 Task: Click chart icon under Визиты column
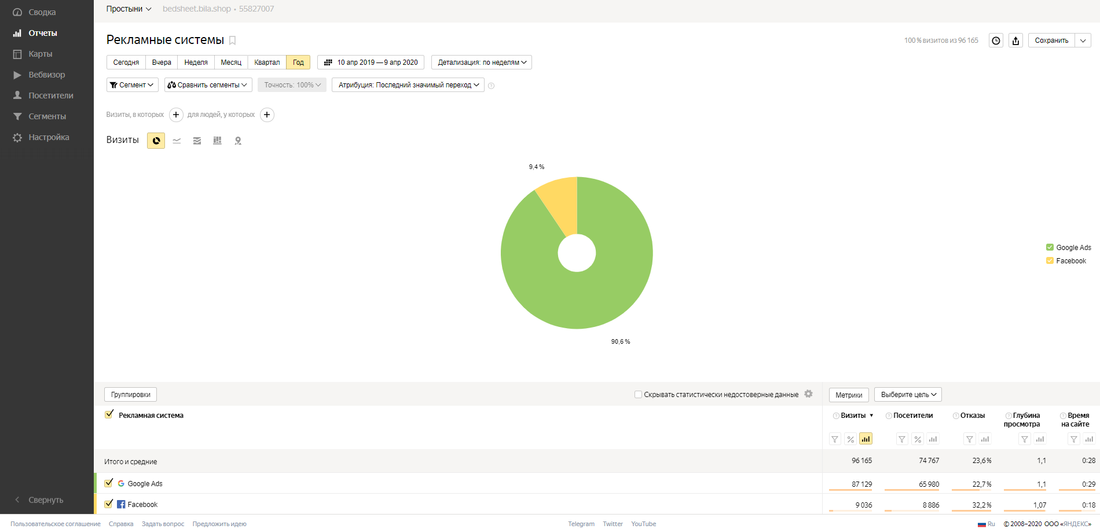click(x=866, y=439)
